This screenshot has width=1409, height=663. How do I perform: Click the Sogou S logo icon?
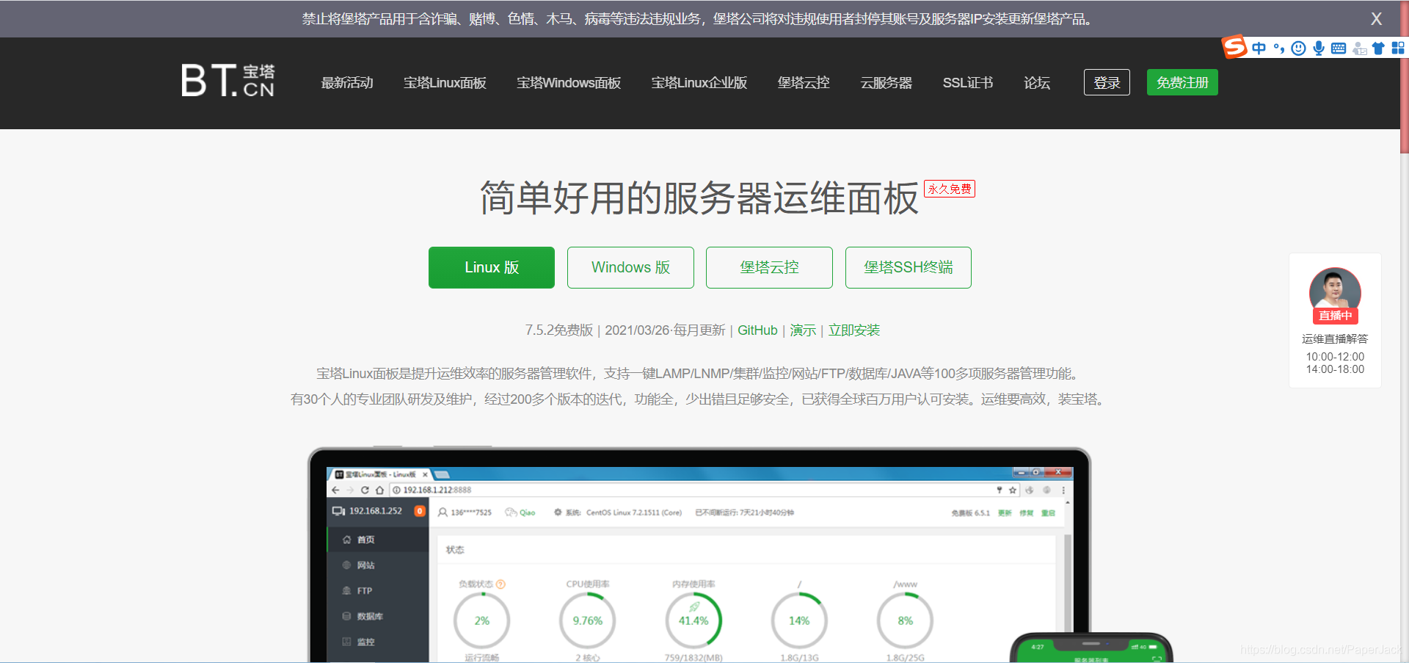click(1234, 47)
